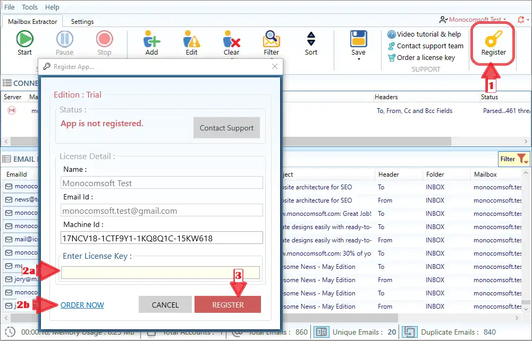Click the Header column header in email list

389,174
